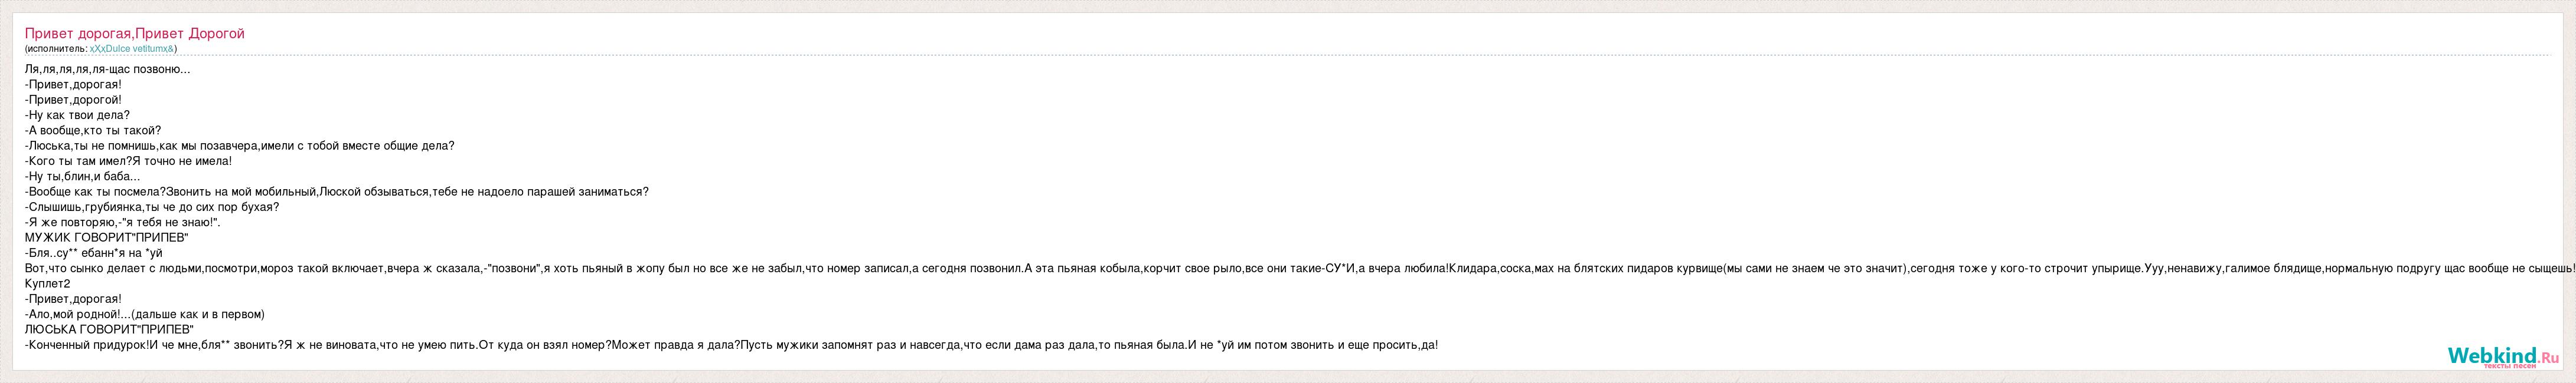The height and width of the screenshot is (383, 2576).
Task: Click the opening line "Ля,ля,ля,ля,ля-щас позвоню..."
Action: pos(107,69)
